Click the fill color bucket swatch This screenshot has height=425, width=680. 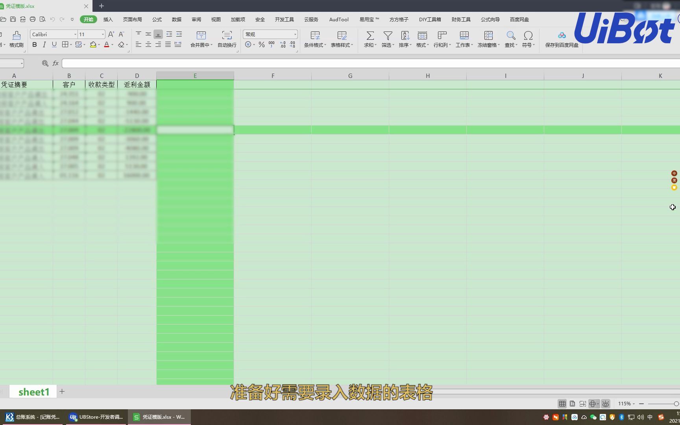coord(93,45)
